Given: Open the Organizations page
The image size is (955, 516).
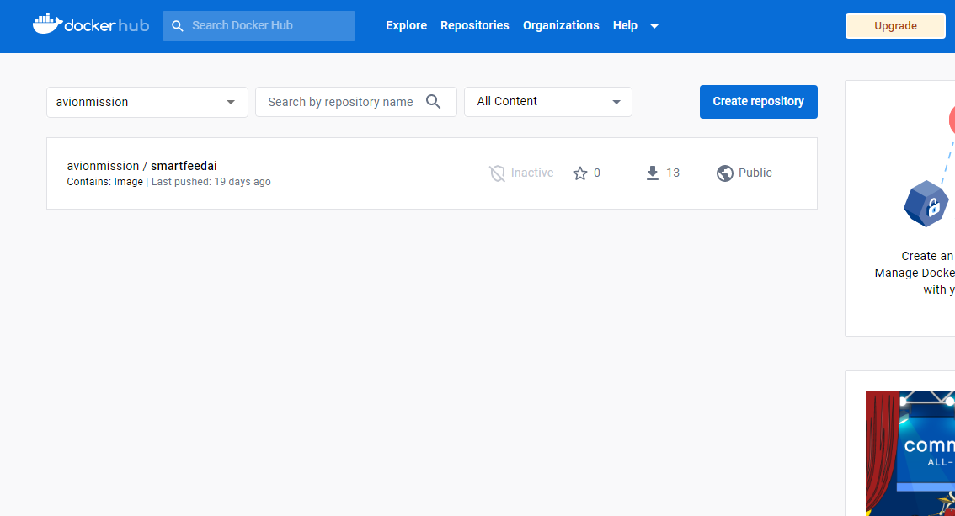Looking at the screenshot, I should [x=561, y=25].
